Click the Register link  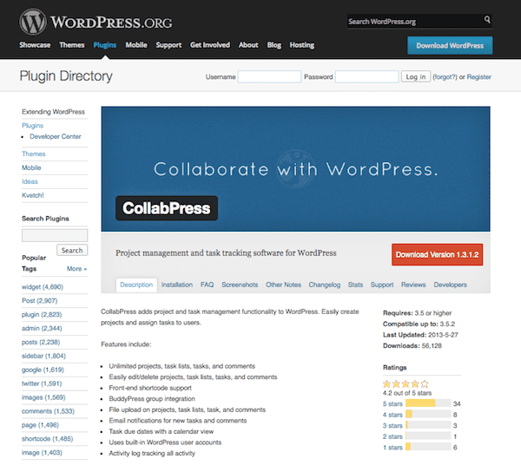478,77
